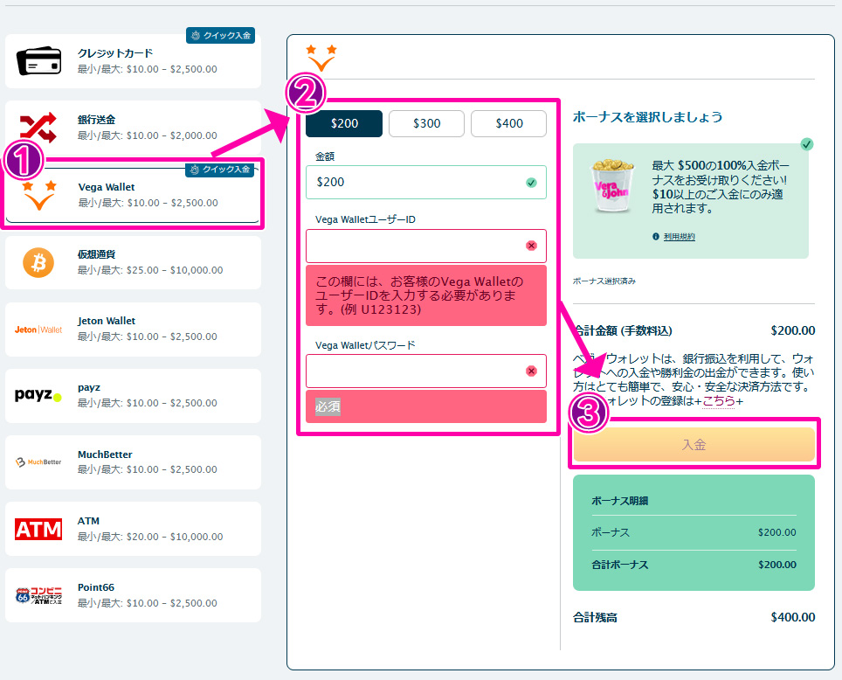Click the Point66 convenience store logo
Viewport: 842px width, 680px height.
38,595
